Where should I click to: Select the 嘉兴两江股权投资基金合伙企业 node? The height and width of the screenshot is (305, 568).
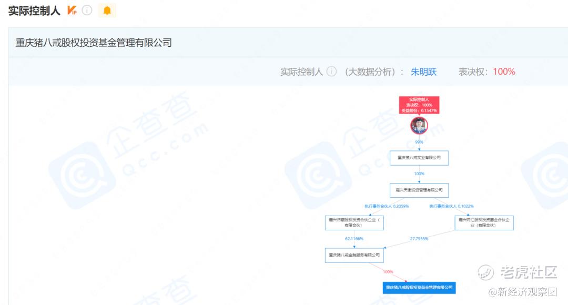tap(484, 223)
